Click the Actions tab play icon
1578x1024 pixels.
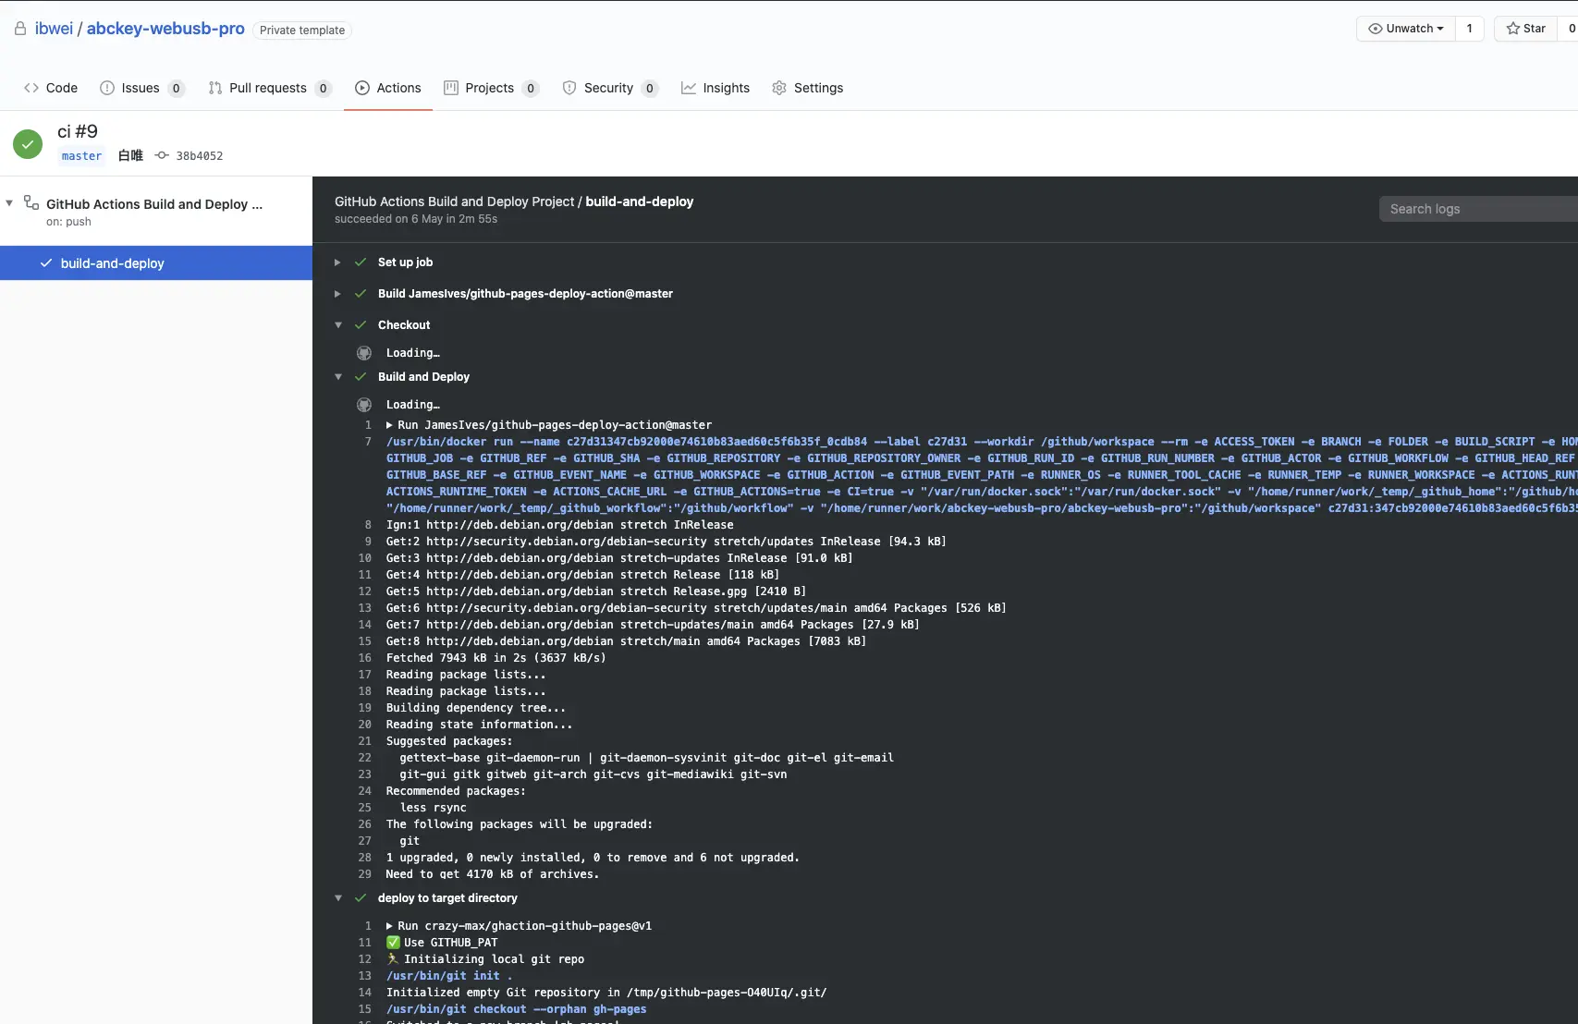[x=362, y=88]
